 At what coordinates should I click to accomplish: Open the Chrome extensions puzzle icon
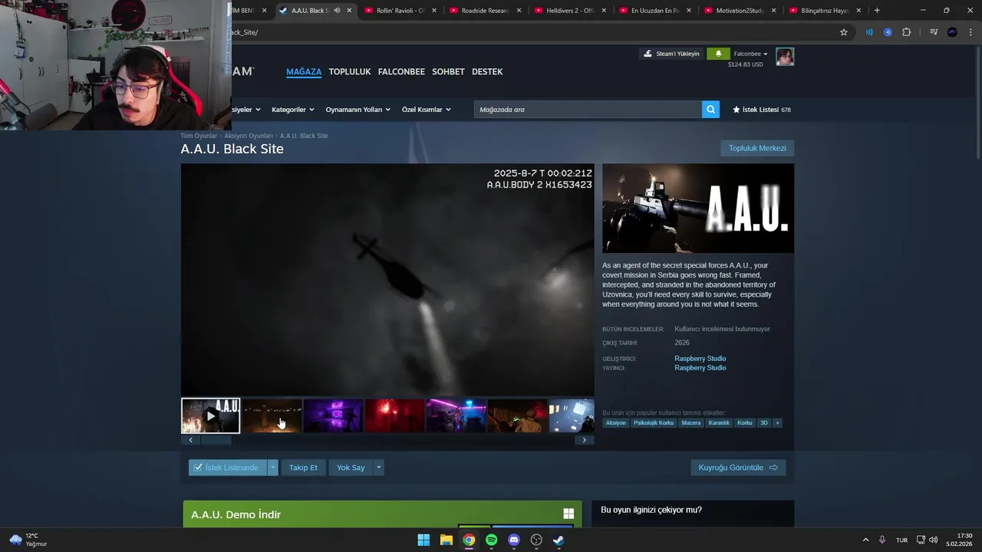(907, 32)
